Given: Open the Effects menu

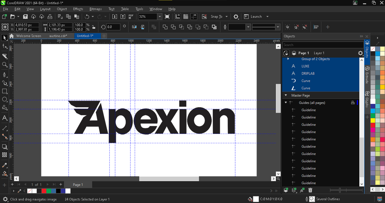Looking at the screenshot, I should 78,9.
